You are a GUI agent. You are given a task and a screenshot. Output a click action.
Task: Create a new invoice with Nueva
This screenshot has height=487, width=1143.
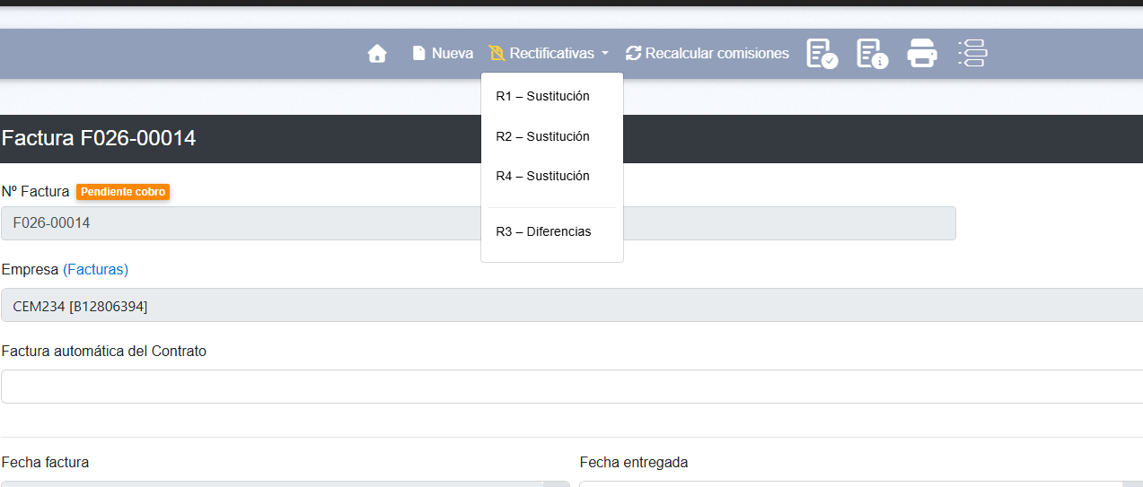[443, 54]
